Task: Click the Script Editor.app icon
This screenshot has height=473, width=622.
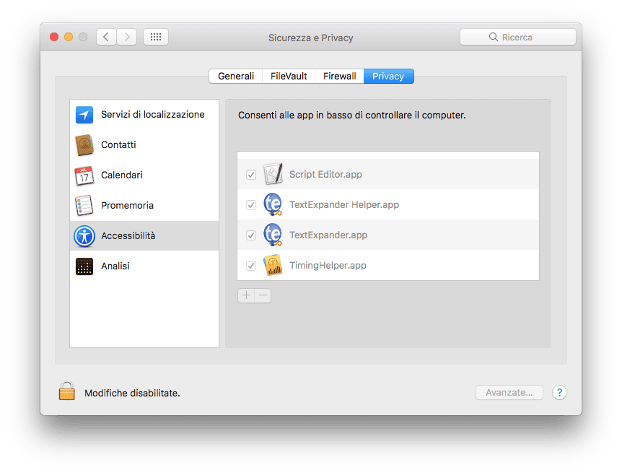Action: tap(273, 174)
